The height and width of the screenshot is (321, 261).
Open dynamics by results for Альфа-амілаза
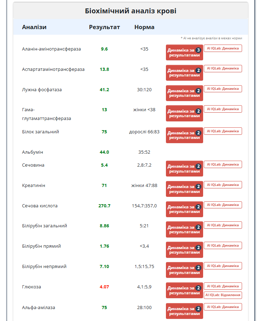[184, 311]
